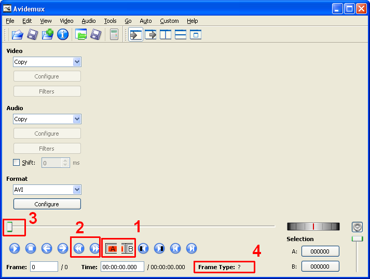This screenshot has width=370, height=279.
Task: Click Video Filters button
Action: [47, 91]
